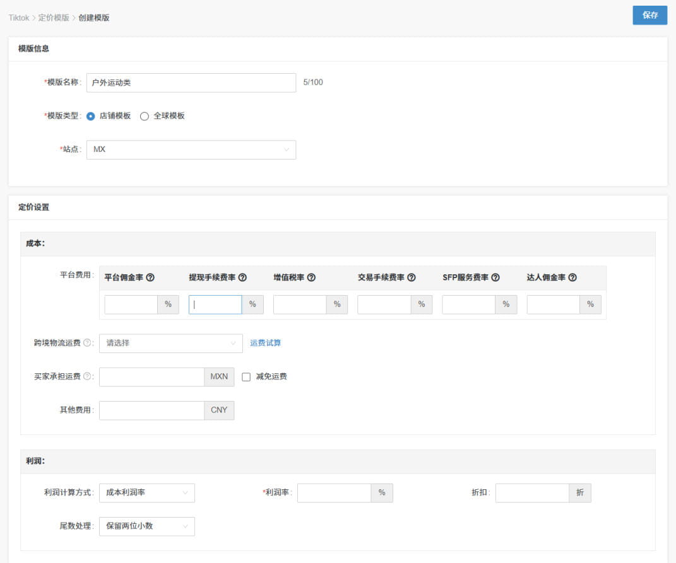Click help icon next to SFP服务费率
The height and width of the screenshot is (563, 676).
pos(495,277)
